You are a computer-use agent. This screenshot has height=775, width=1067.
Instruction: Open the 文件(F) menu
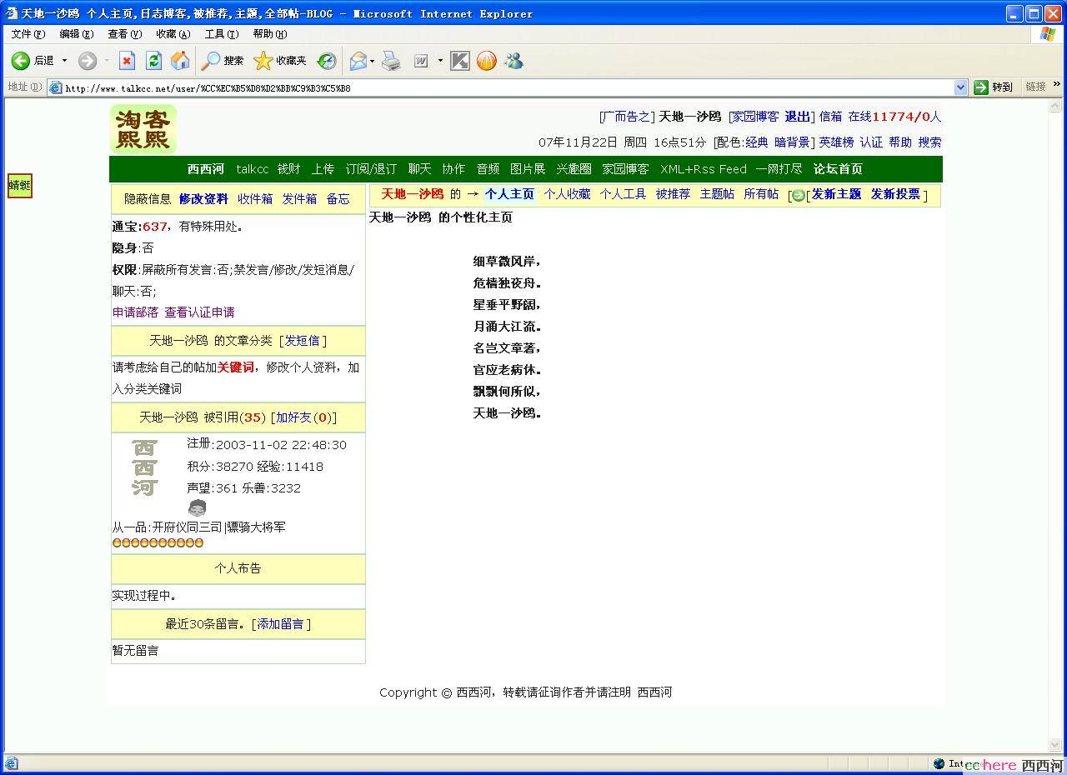28,34
